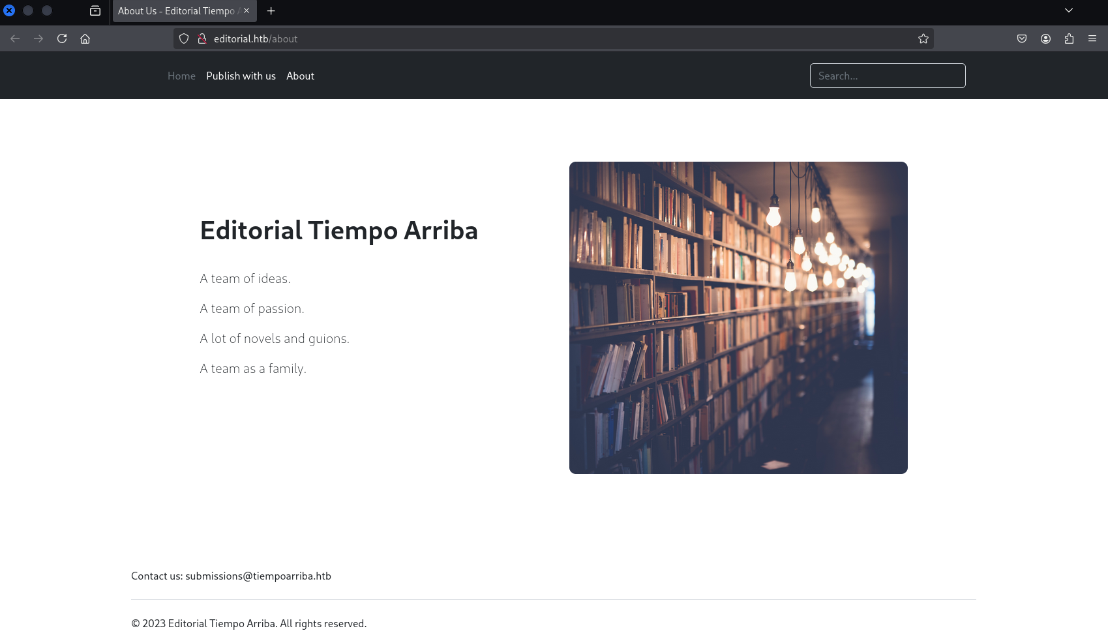
Task: Expand the list all tabs chevron
Action: (x=1069, y=11)
